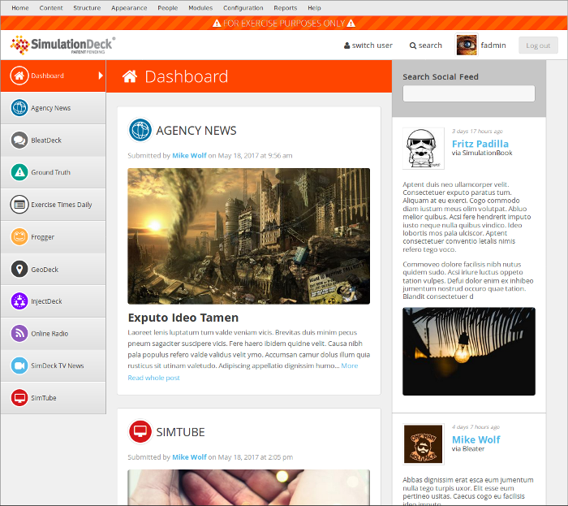Click the Agency News globe icon in post header
Image resolution: width=568 pixels, height=506 pixels.
click(140, 130)
